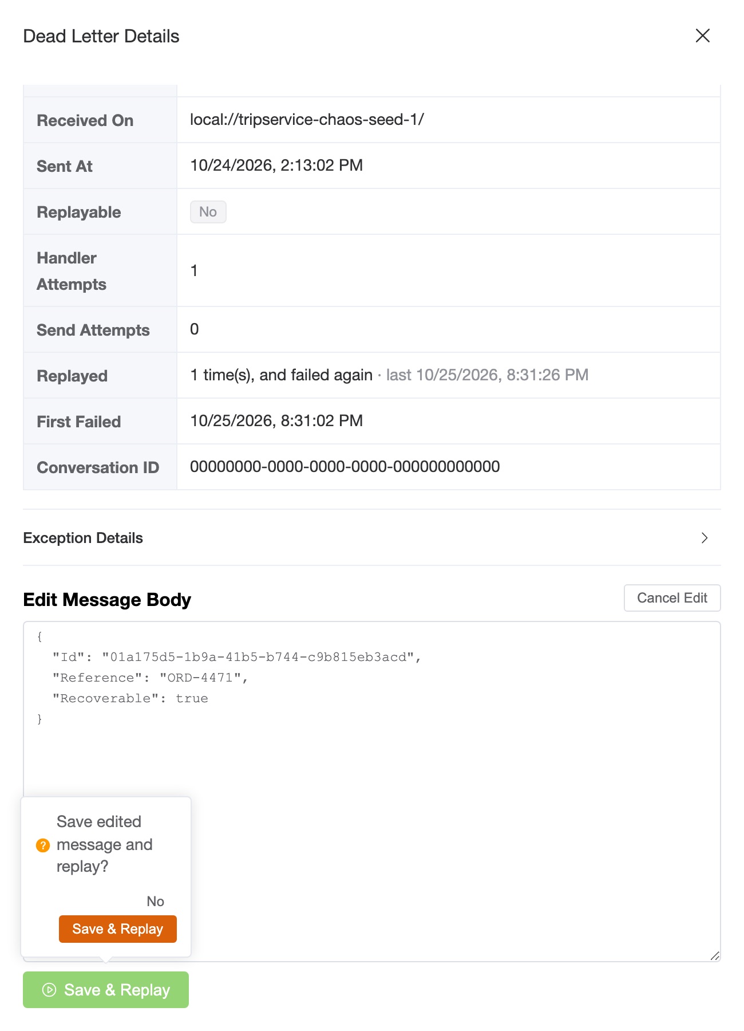
Task: Click the First Failed label
Action: click(x=79, y=422)
